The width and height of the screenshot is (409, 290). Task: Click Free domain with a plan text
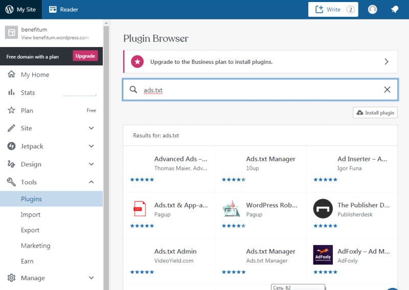tap(32, 57)
